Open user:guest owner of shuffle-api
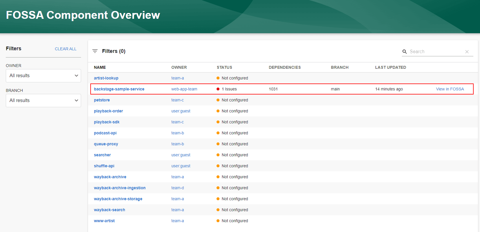 click(x=181, y=166)
